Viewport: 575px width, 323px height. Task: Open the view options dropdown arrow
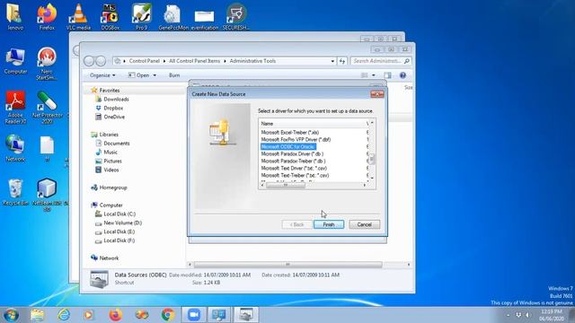[x=374, y=75]
